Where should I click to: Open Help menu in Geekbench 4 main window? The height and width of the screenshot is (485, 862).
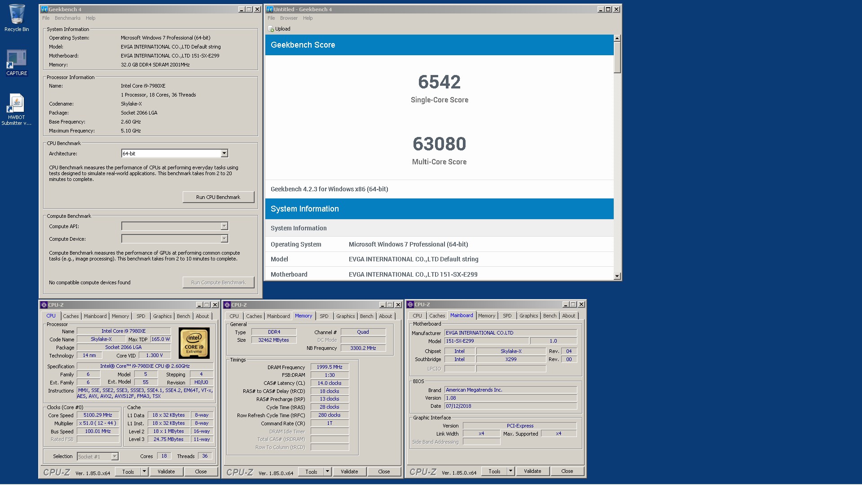(91, 18)
